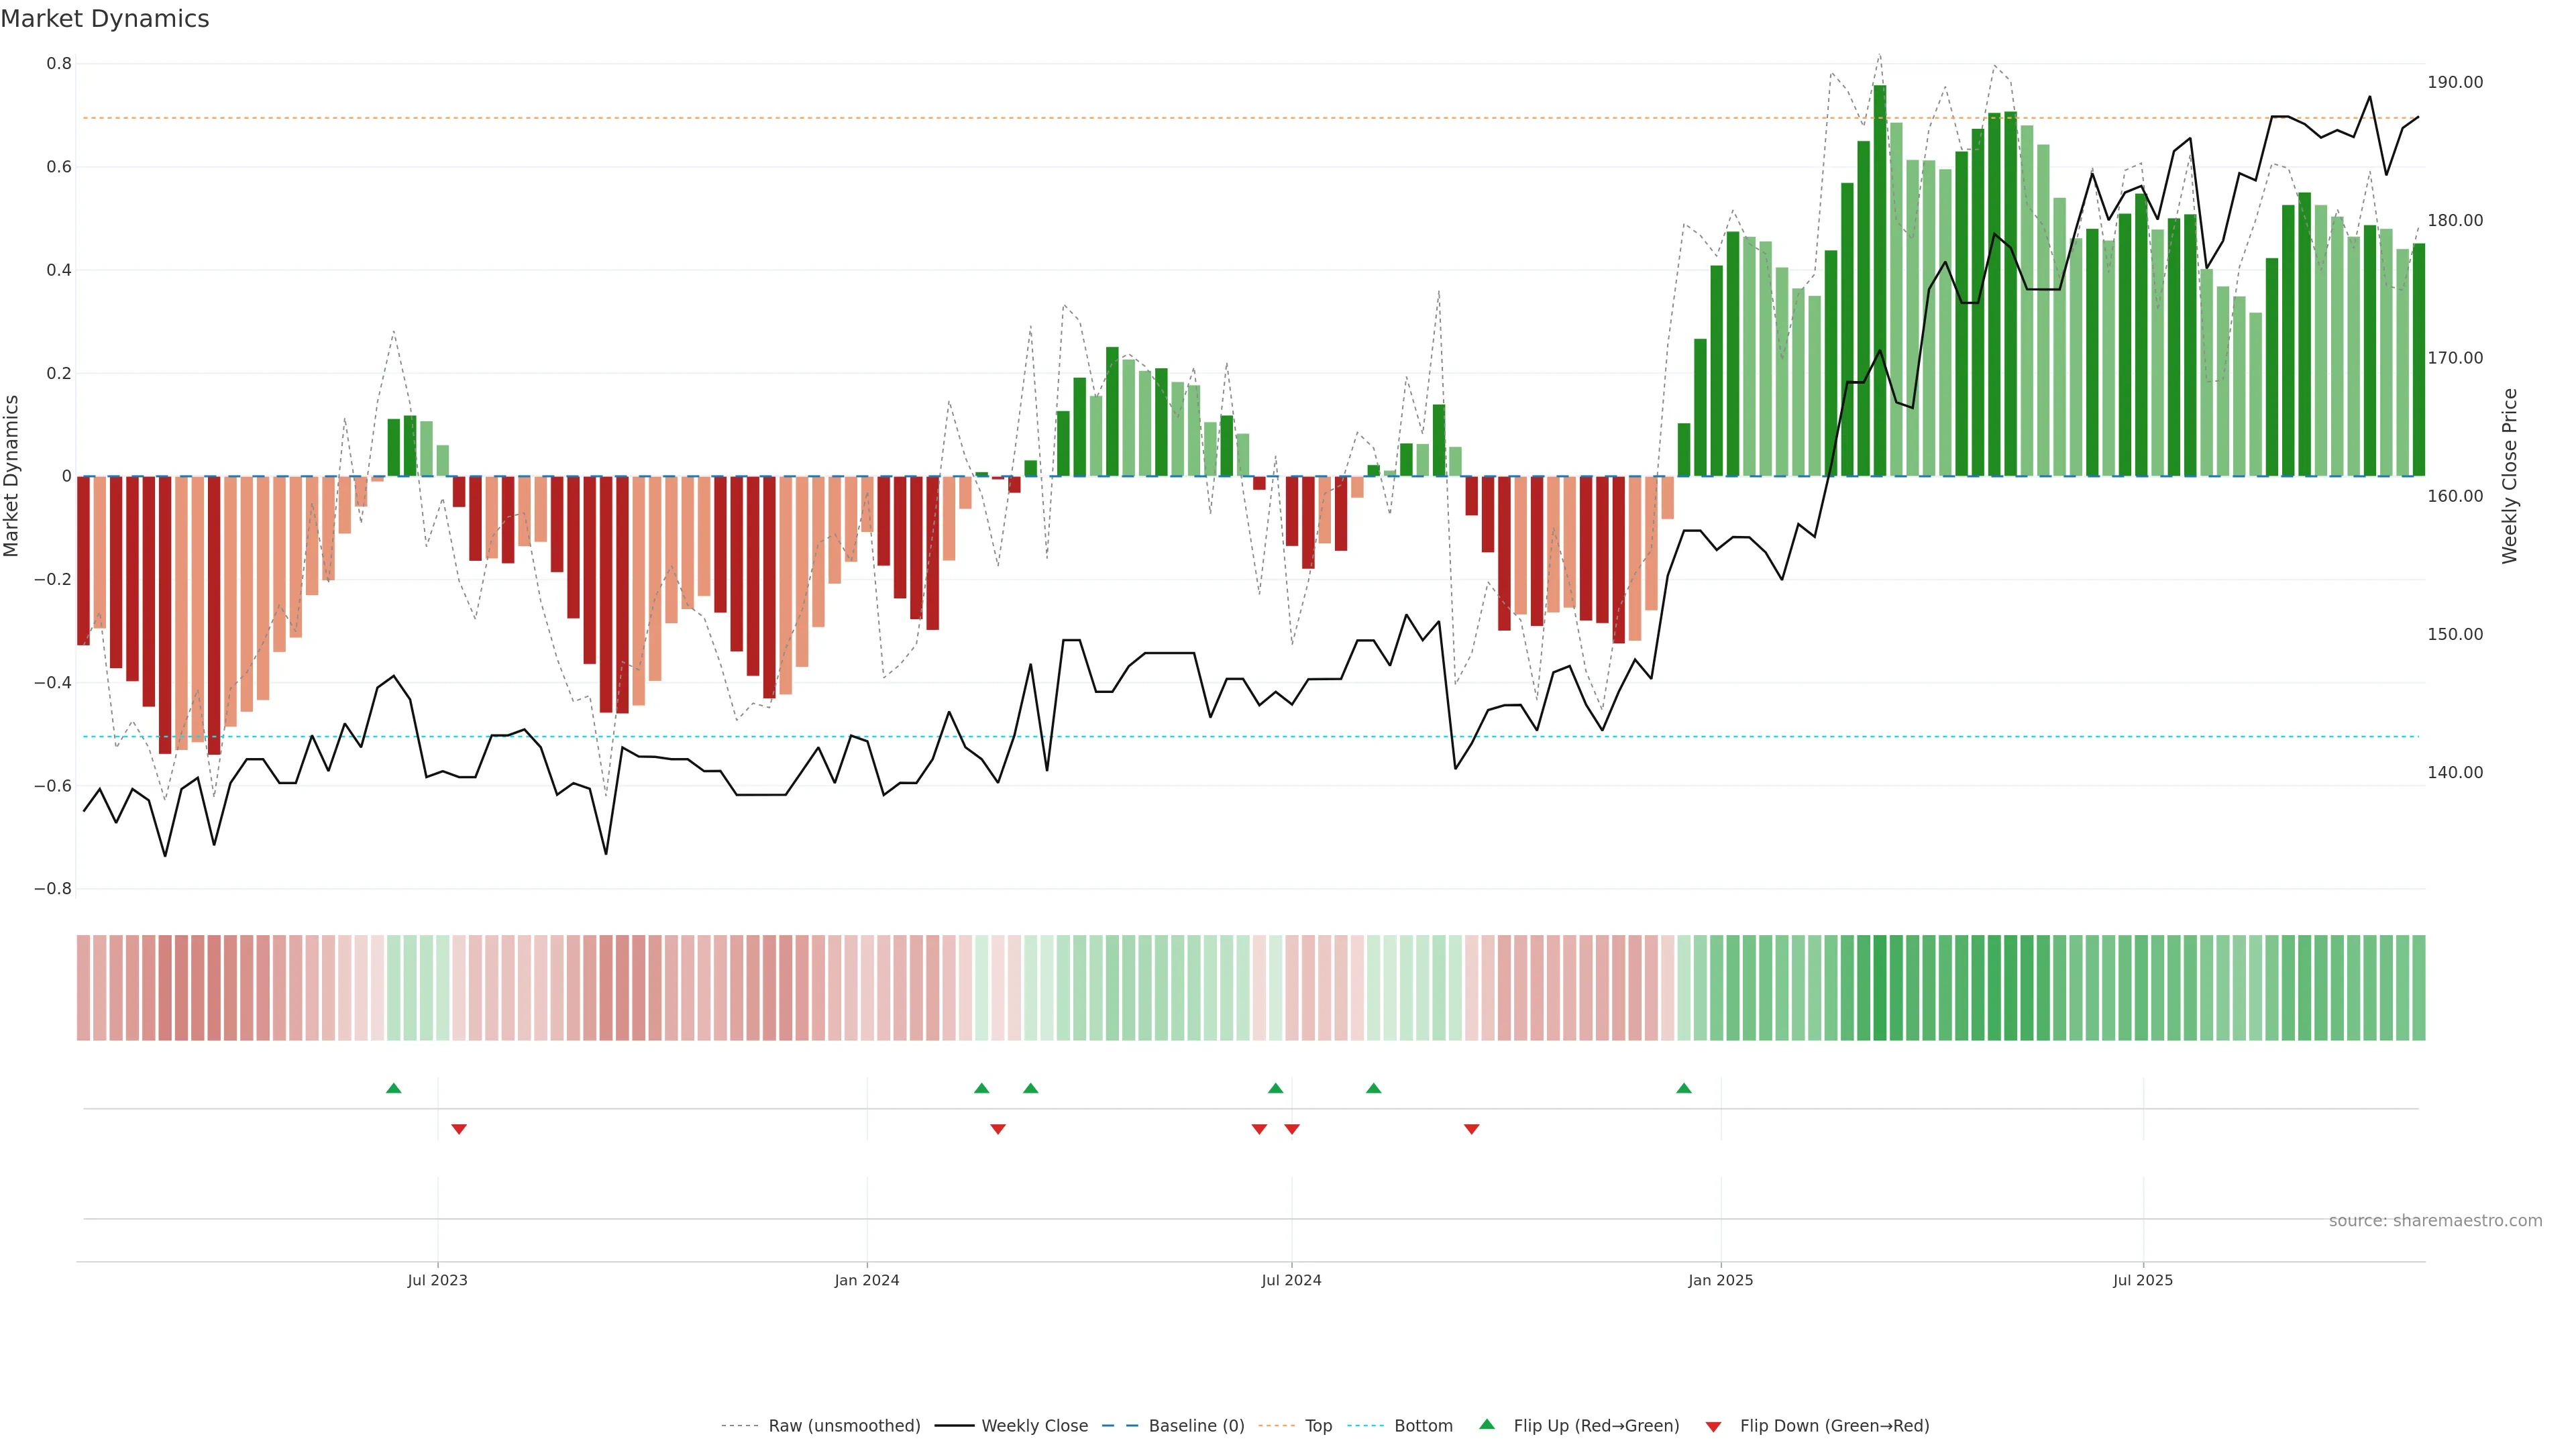
Task: Click the red triangle icon in the legend
Action: click(1713, 1426)
